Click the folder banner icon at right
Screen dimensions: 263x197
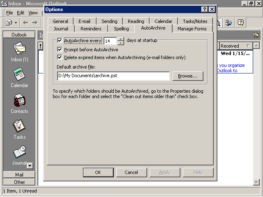(x=256, y=35)
